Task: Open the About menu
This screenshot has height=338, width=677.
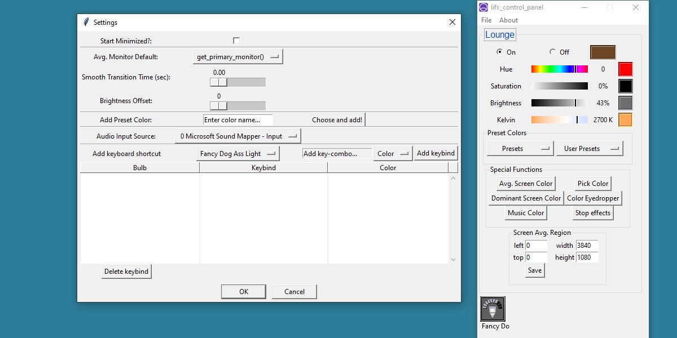Action: (508, 20)
